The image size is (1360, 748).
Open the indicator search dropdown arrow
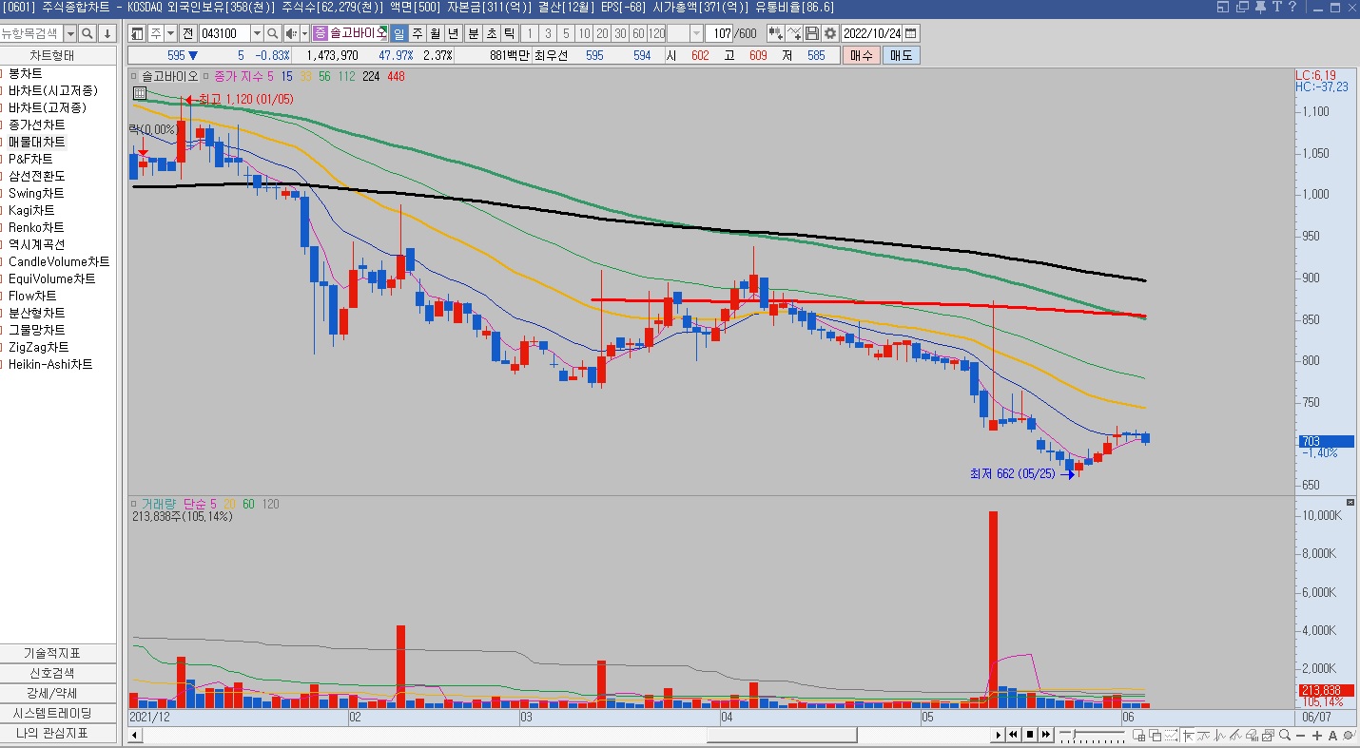(70, 33)
